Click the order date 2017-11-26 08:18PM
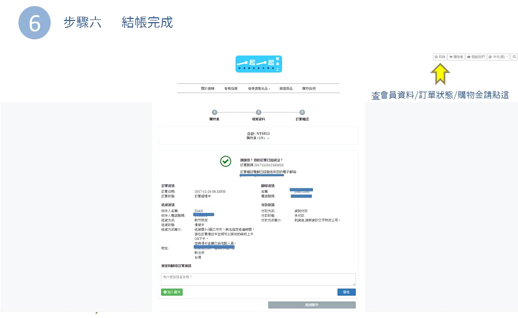The width and height of the screenshot is (518, 318). [210, 191]
